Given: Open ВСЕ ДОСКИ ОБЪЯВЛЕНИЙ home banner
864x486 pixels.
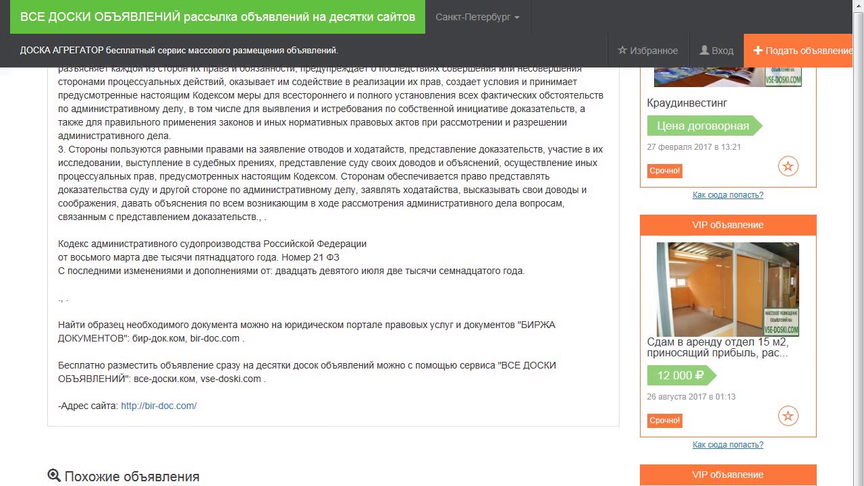Looking at the screenshot, I should pos(217,17).
